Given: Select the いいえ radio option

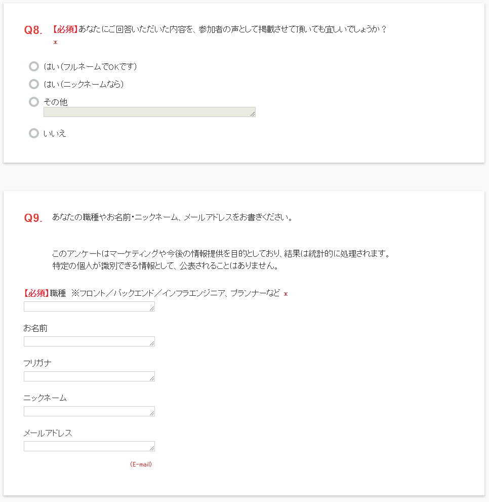Looking at the screenshot, I should click(x=34, y=133).
